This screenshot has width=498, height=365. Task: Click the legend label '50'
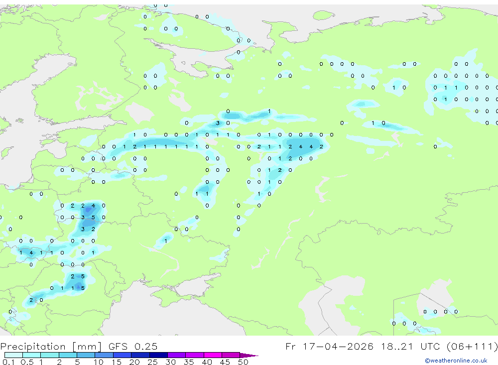point(243,362)
